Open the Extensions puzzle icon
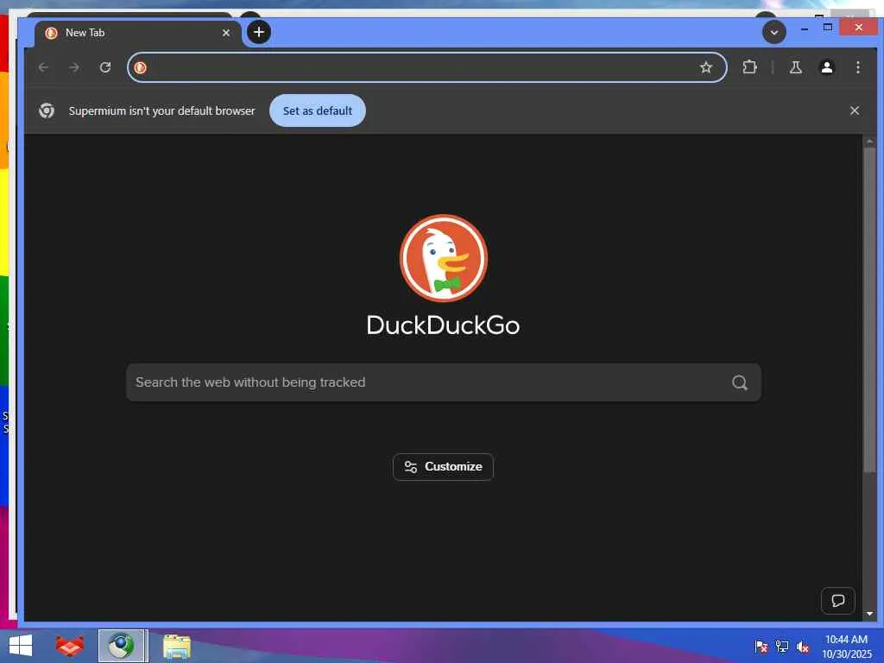 coord(749,67)
